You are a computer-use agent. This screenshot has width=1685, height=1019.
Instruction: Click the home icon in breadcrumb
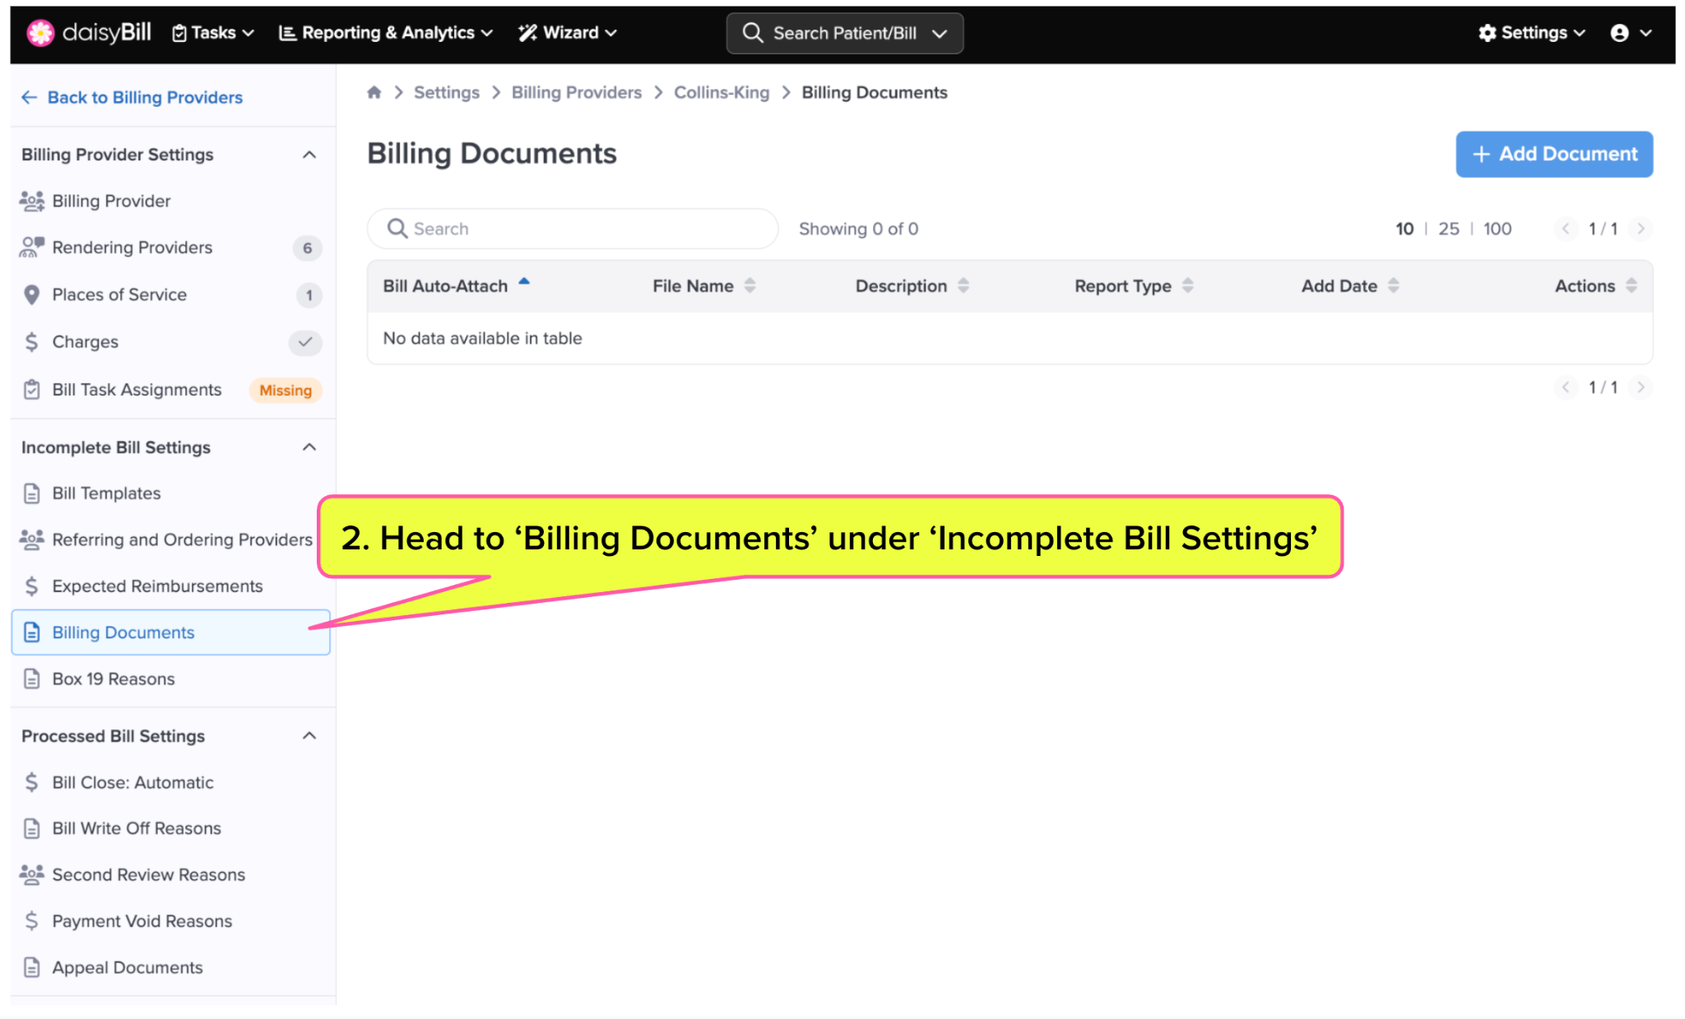click(x=374, y=92)
